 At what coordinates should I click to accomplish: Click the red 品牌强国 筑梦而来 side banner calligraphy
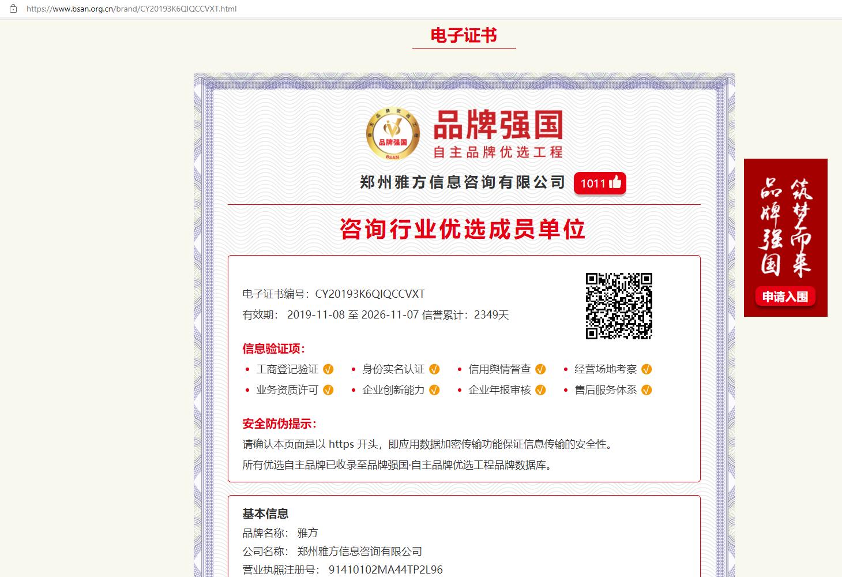[785, 227]
